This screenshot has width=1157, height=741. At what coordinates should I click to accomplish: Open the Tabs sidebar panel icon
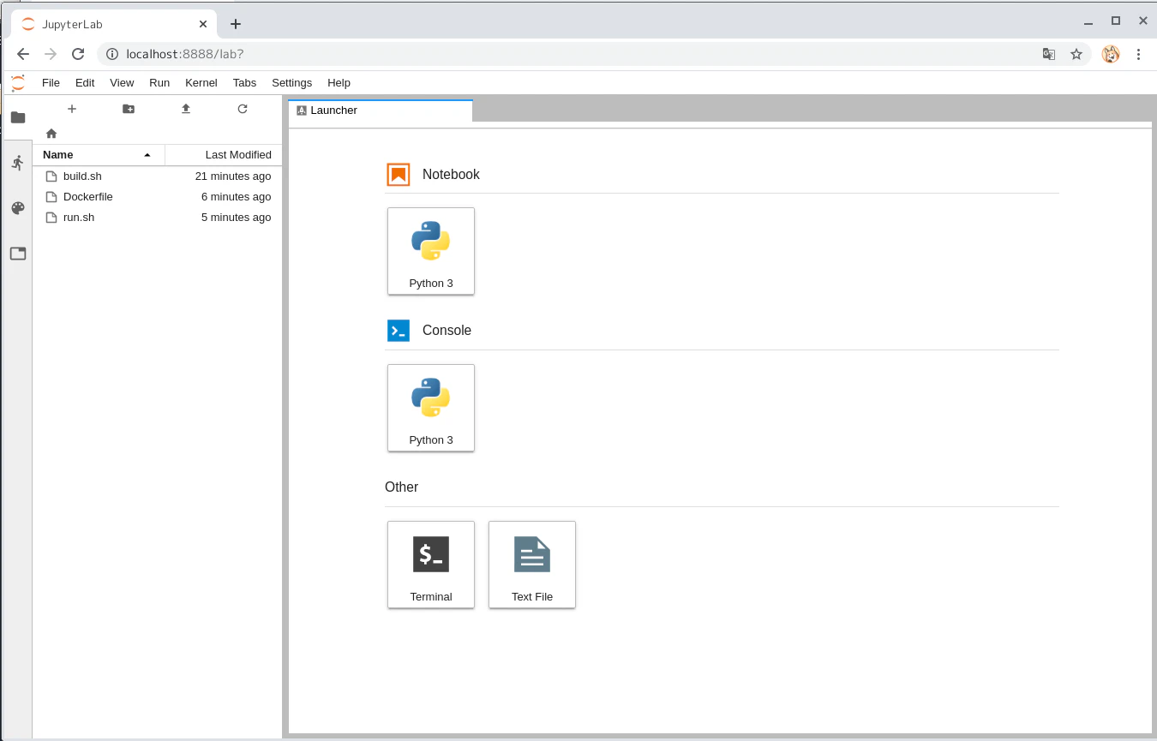tap(18, 254)
